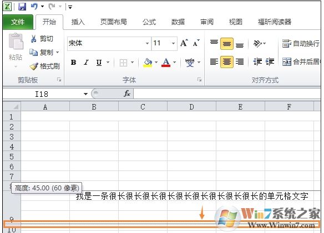Open 字体 dialog launcher
This screenshot has height=233, width=324.
click(x=199, y=80)
